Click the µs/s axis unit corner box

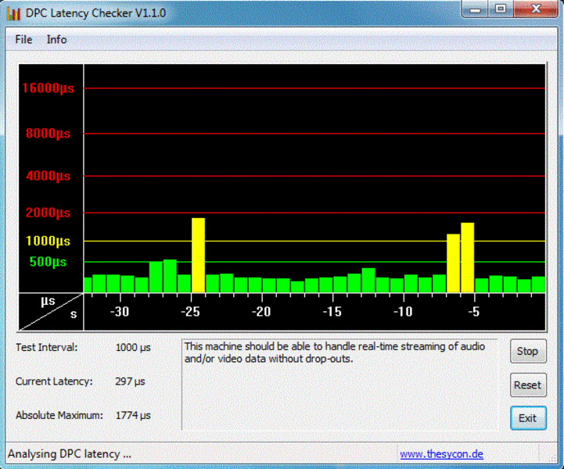[x=51, y=312]
